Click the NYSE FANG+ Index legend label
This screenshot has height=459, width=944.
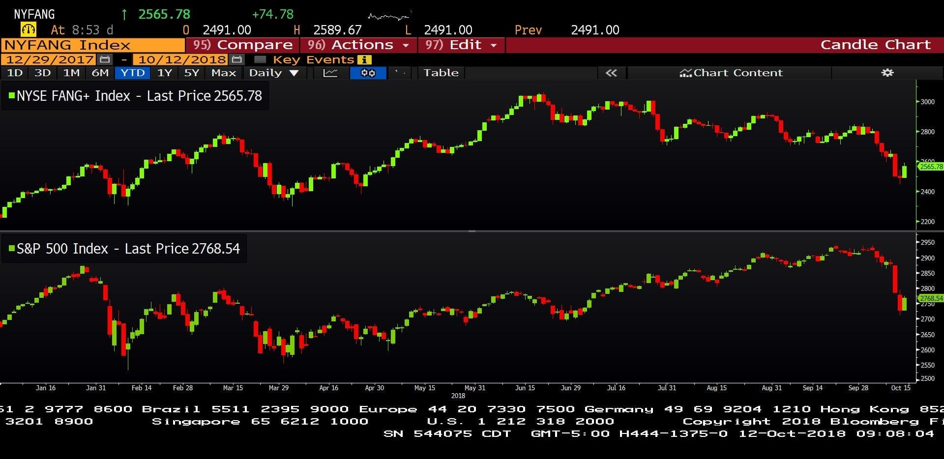tap(139, 95)
